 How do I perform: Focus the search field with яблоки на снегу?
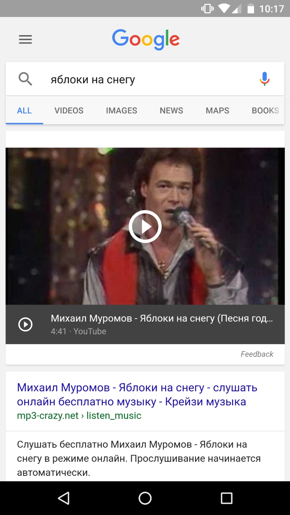pyautogui.click(x=145, y=79)
